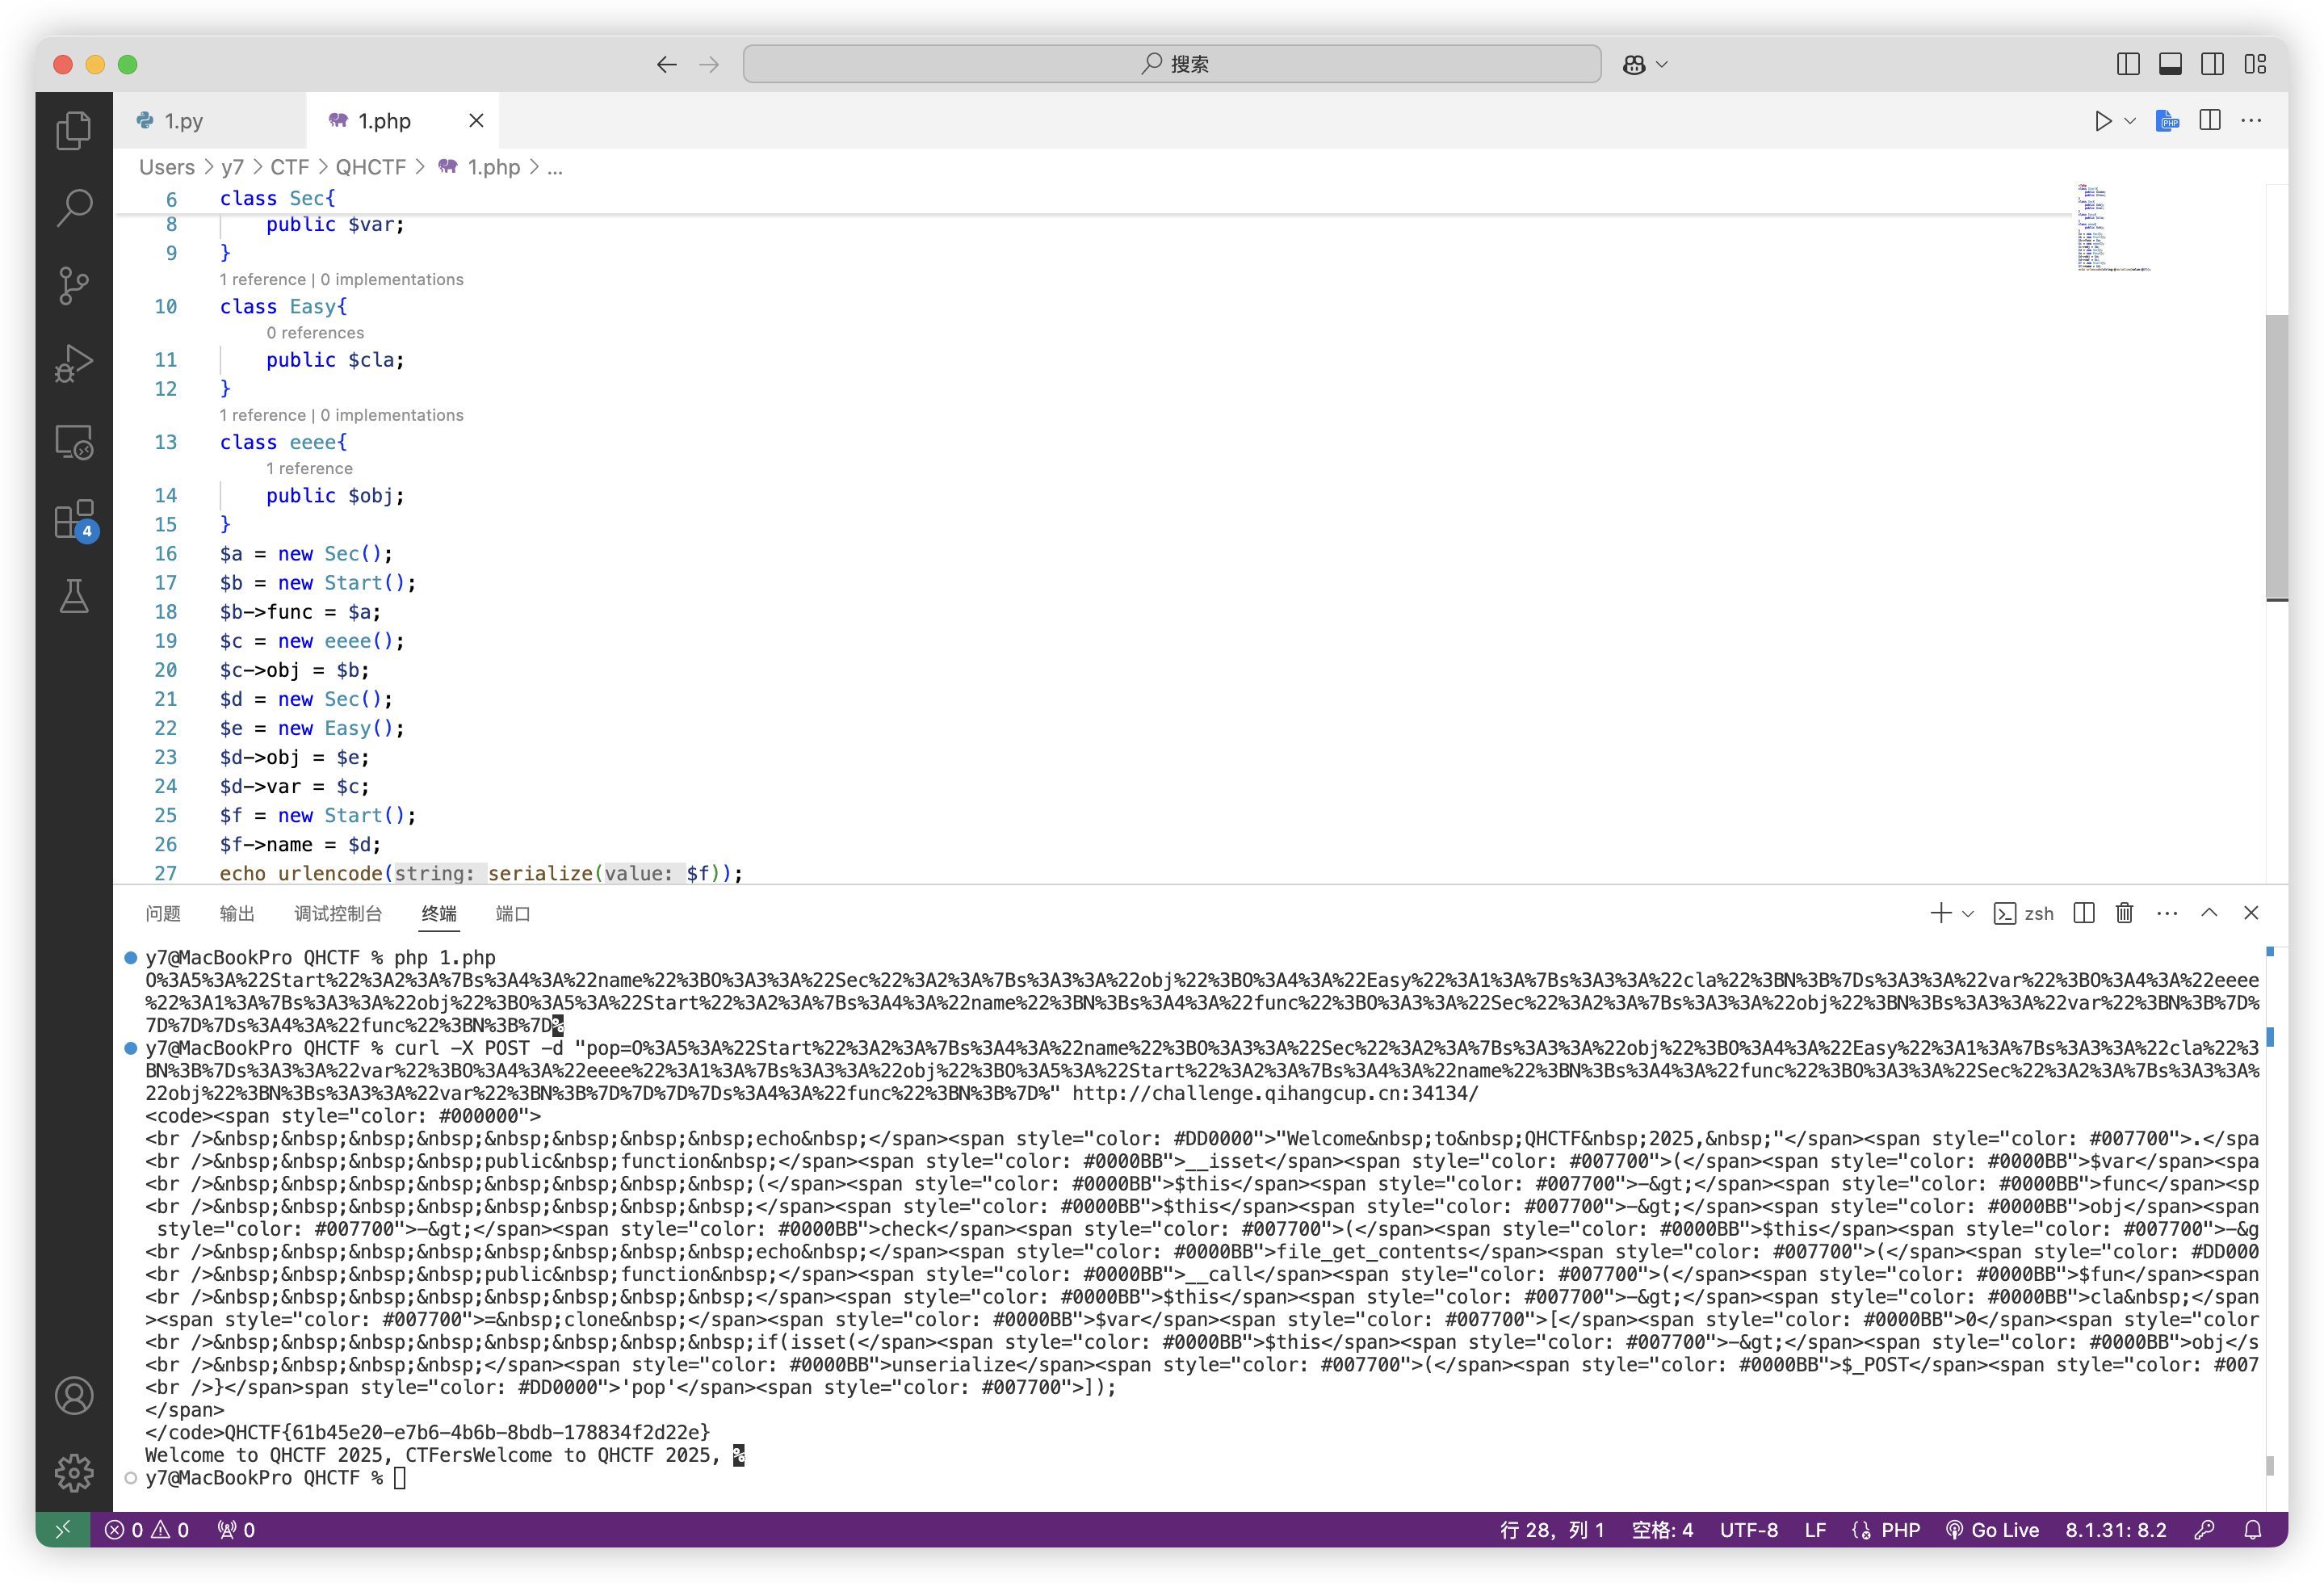The width and height of the screenshot is (2324, 1583).
Task: Open the Explorer view in activity bar
Action: [74, 131]
